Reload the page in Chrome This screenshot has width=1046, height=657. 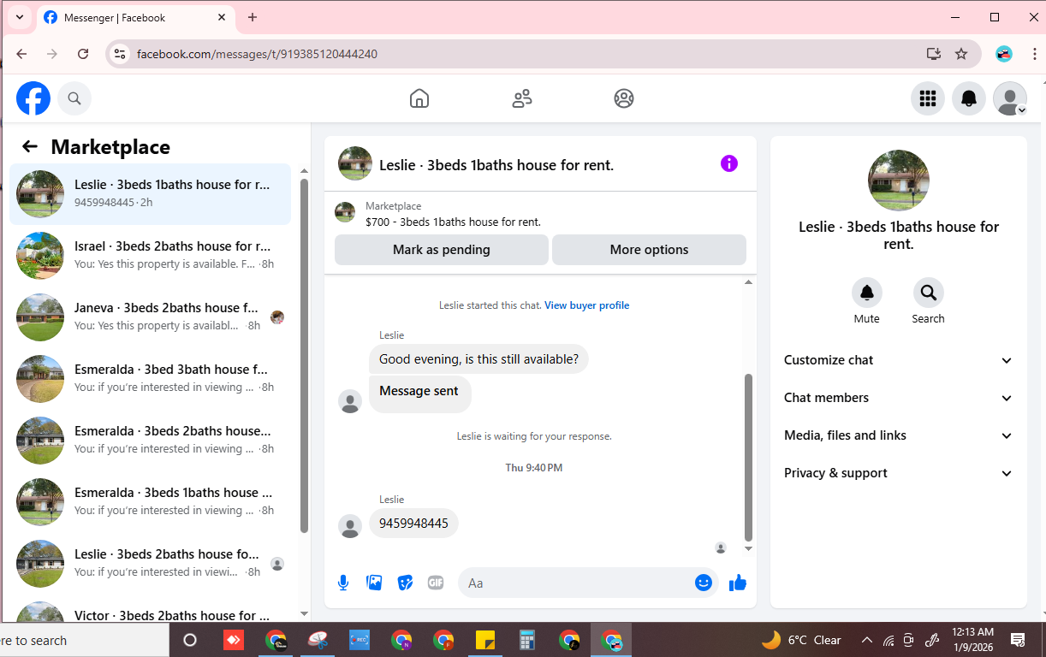click(x=83, y=54)
